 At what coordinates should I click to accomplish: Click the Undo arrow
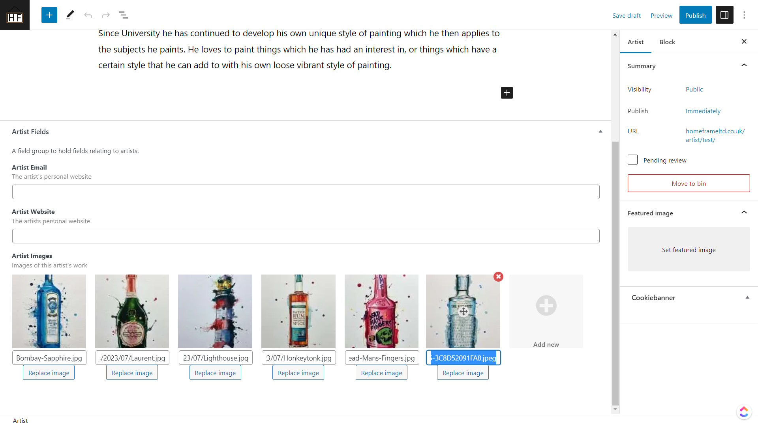pos(88,15)
